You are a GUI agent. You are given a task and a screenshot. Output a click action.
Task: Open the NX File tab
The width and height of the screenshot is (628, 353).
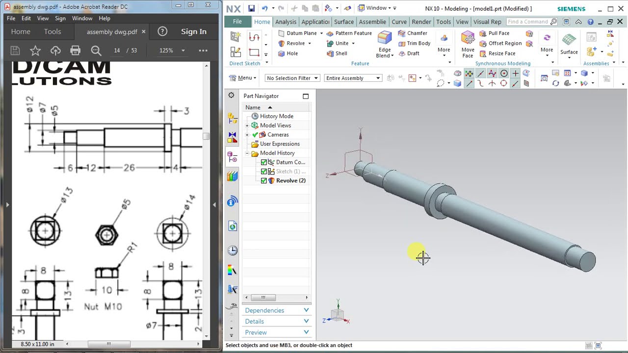pos(237,22)
